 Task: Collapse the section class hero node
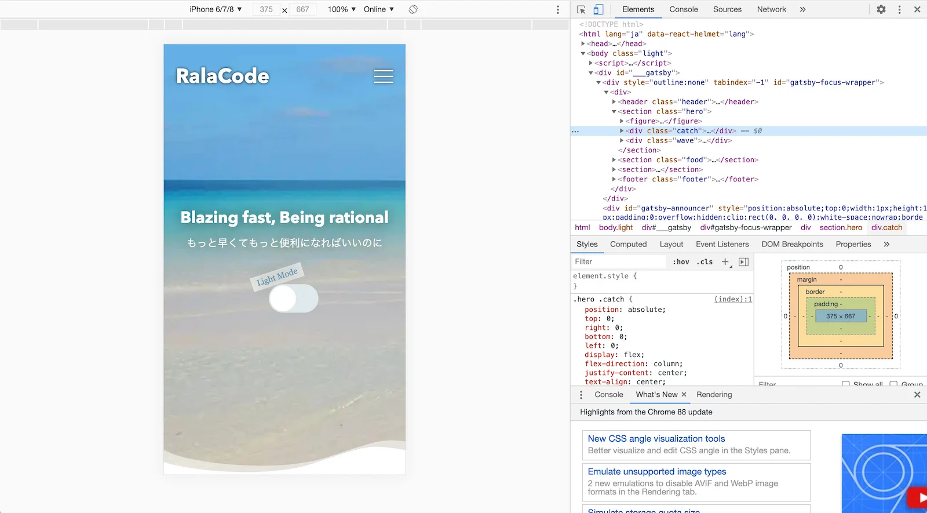614,111
